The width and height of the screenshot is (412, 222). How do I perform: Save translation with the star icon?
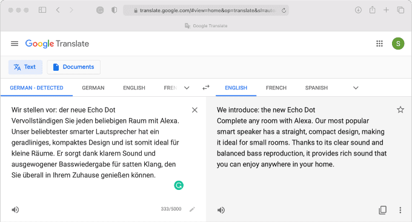[x=400, y=109]
